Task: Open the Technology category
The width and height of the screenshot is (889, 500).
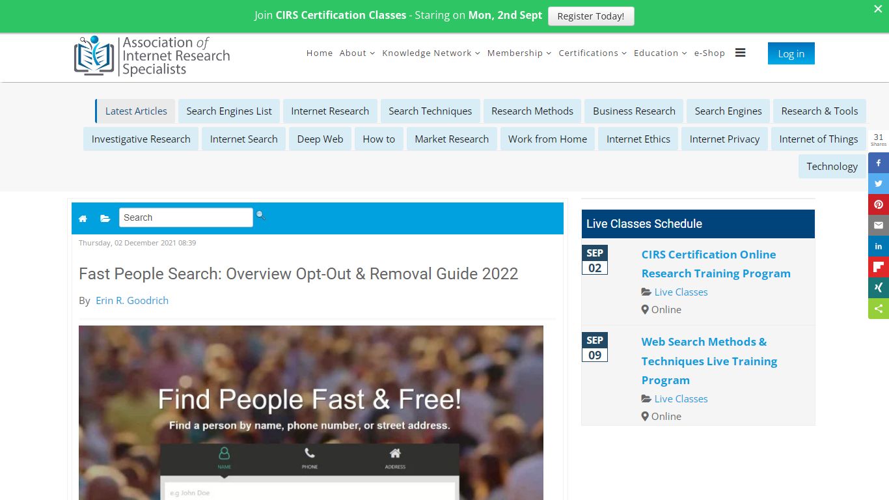Action: pyautogui.click(x=832, y=166)
